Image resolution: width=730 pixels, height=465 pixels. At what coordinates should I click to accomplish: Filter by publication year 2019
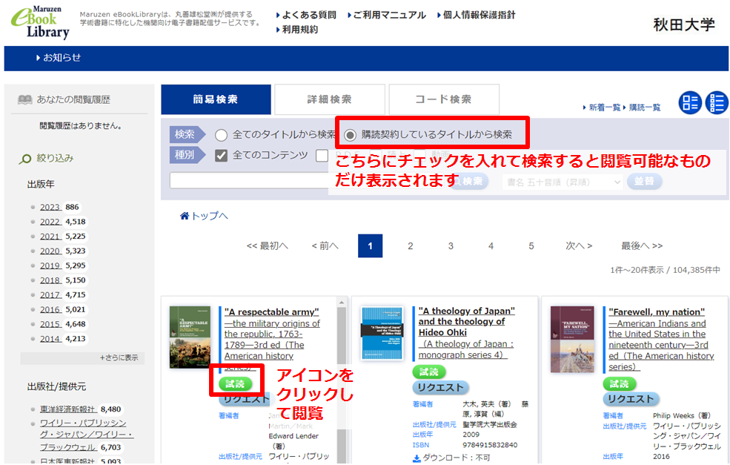[50, 266]
